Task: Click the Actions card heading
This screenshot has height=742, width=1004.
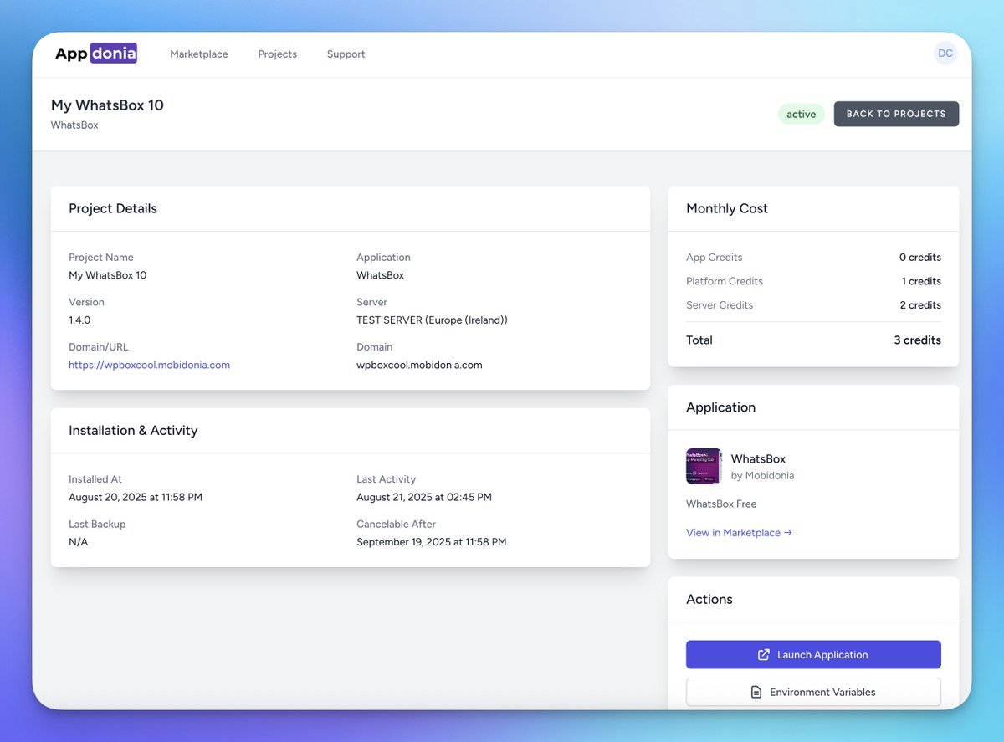Action: [x=709, y=599]
